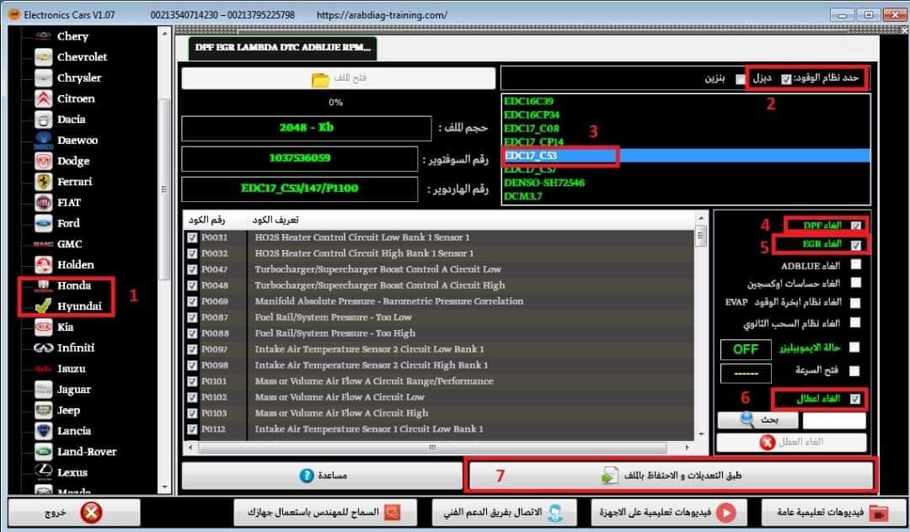
Task: Click horizontal scrollbar of codes table
Action: pos(432,447)
